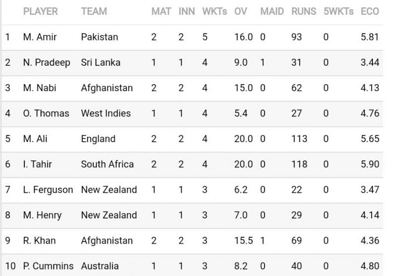Viewport: 396px width, 276px height.
Task: Click the MAID column header
Action: [x=272, y=11]
